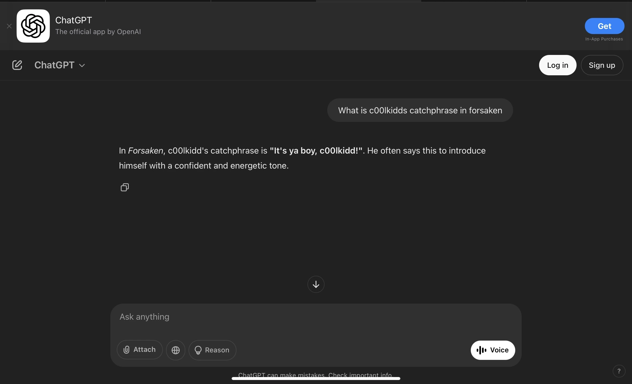Image resolution: width=632 pixels, height=384 pixels.
Task: Sign up for a ChatGPT account
Action: tap(602, 65)
